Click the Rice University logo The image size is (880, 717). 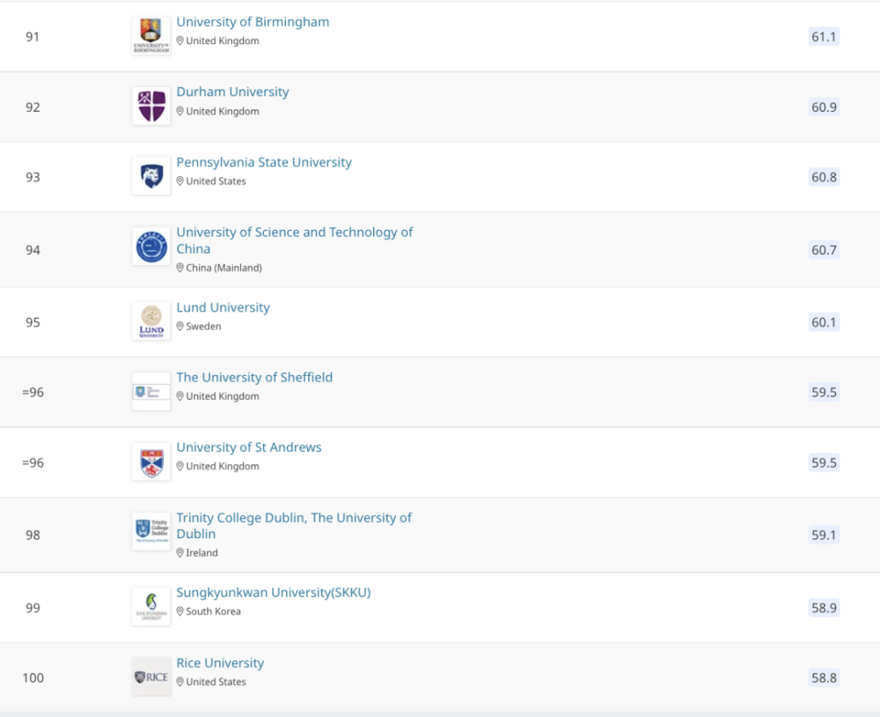point(151,676)
